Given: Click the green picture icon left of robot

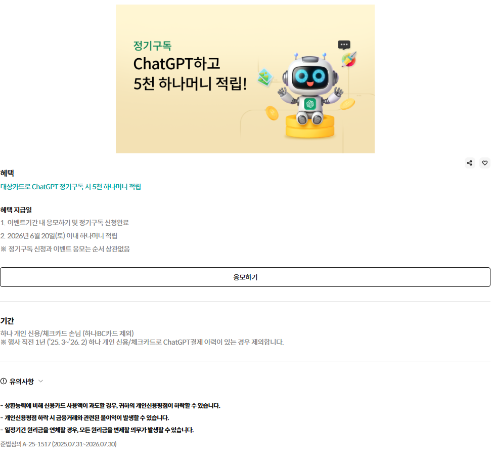Looking at the screenshot, I should tap(265, 77).
